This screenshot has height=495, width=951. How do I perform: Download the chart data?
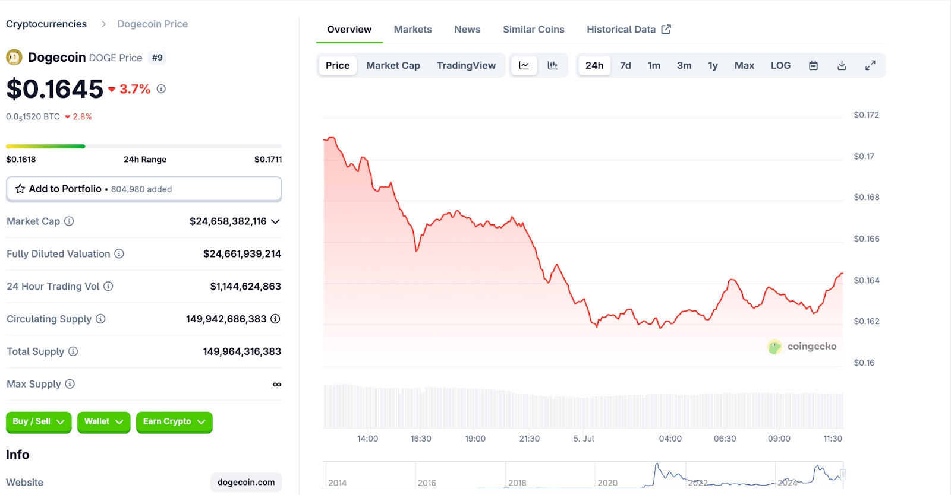(842, 65)
